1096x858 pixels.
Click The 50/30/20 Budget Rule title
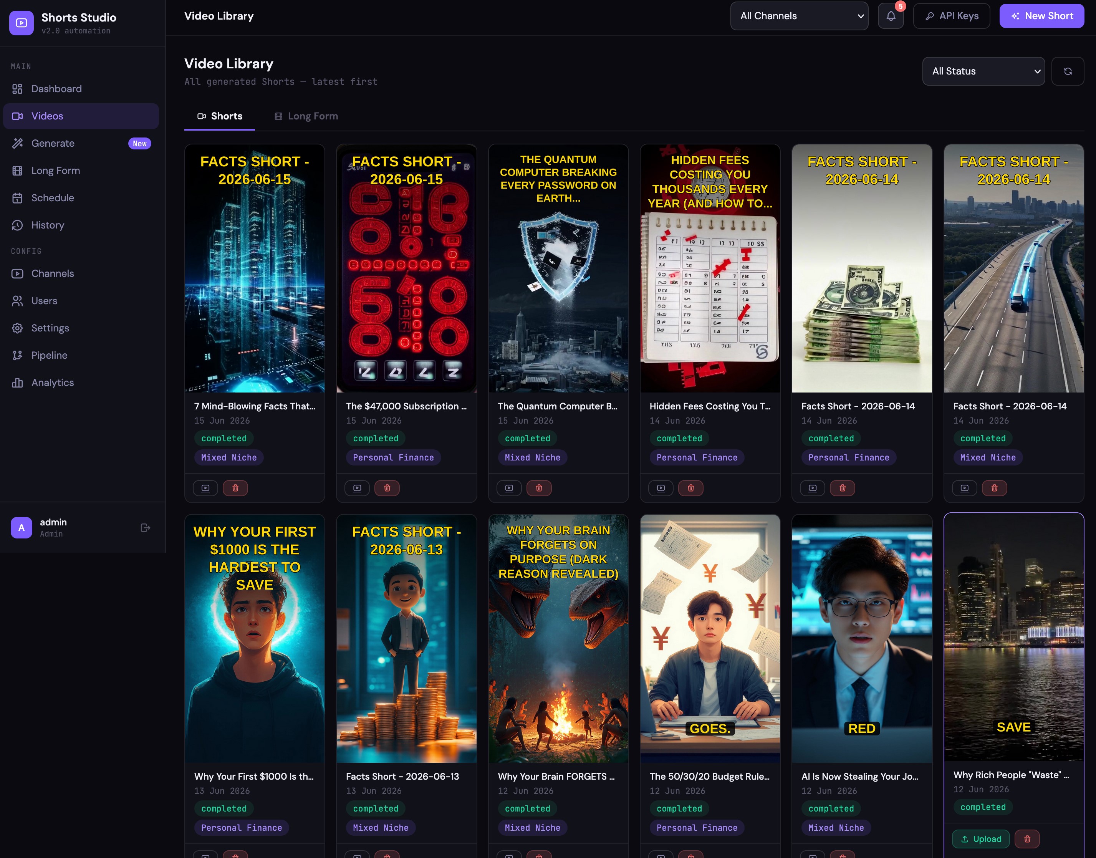710,777
